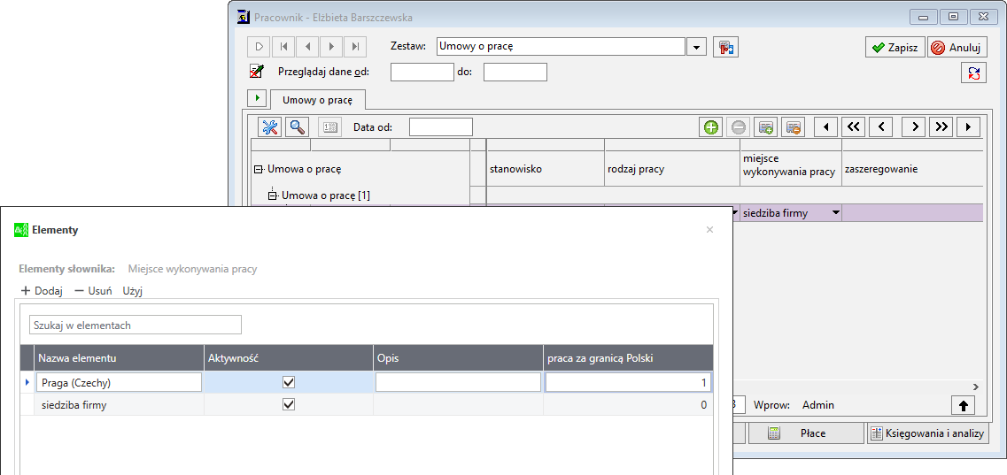Uncheck Aktywność for Praga (Czechy)

tap(288, 382)
